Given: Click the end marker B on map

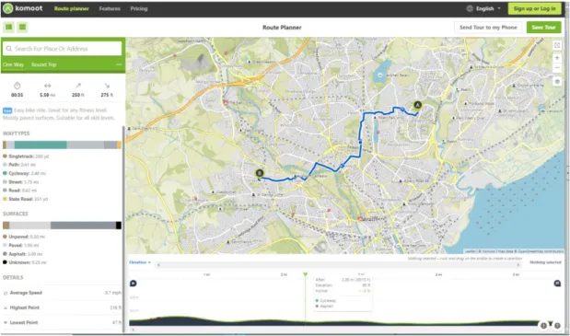Looking at the screenshot, I should pyautogui.click(x=259, y=173).
